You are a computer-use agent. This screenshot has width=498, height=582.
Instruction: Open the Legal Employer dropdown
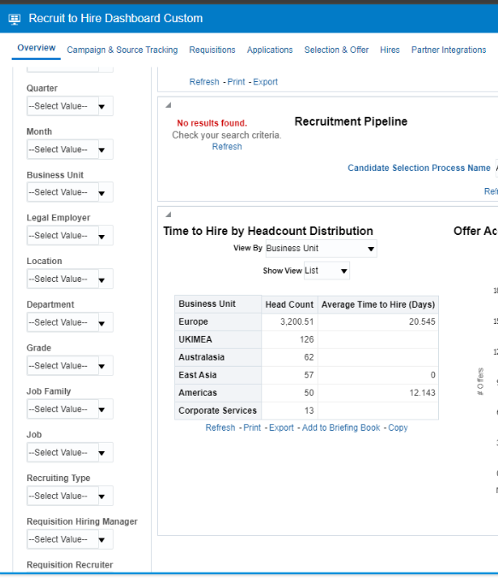click(x=70, y=236)
